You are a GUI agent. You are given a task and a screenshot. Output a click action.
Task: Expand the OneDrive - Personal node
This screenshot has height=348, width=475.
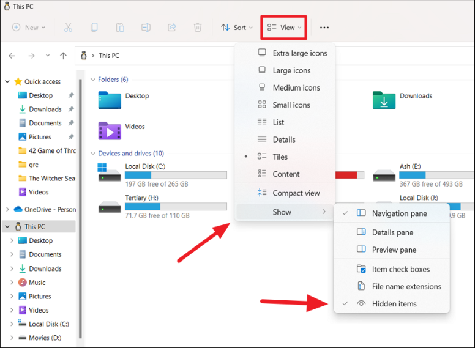(x=7, y=209)
